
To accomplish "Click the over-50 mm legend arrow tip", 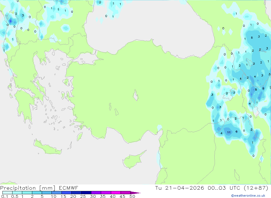I will point(135,193).
